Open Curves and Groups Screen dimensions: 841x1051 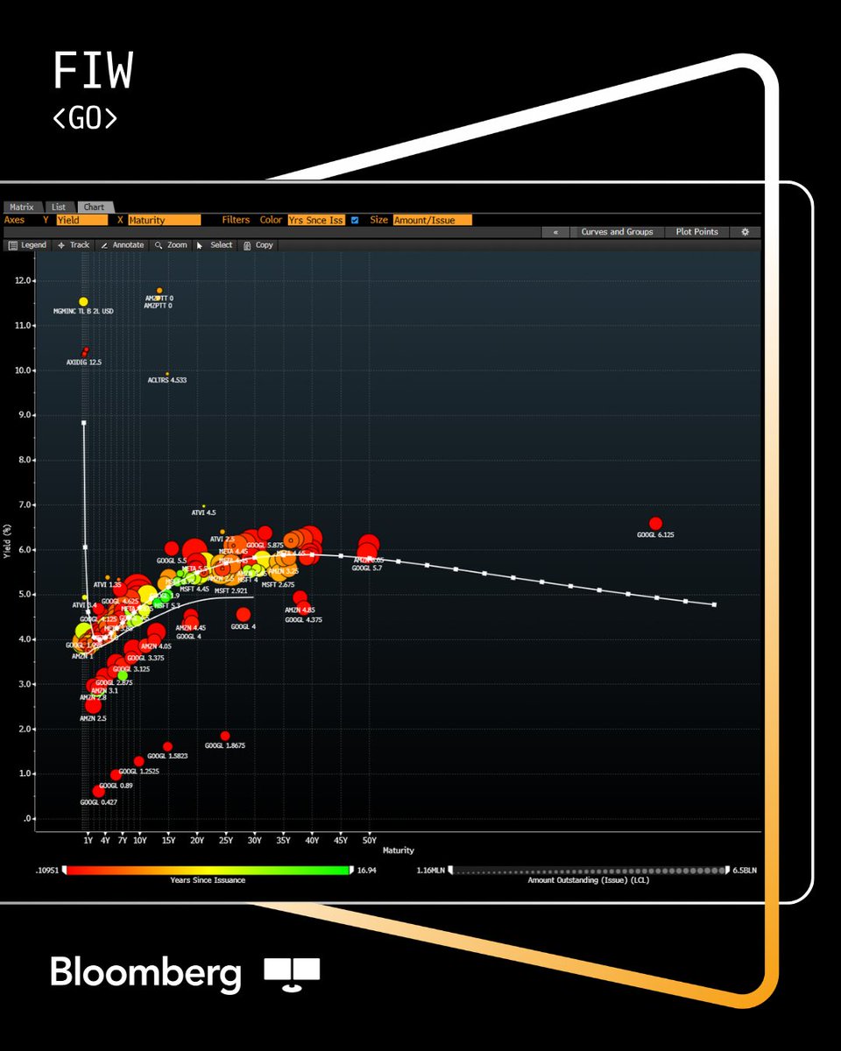(x=617, y=232)
